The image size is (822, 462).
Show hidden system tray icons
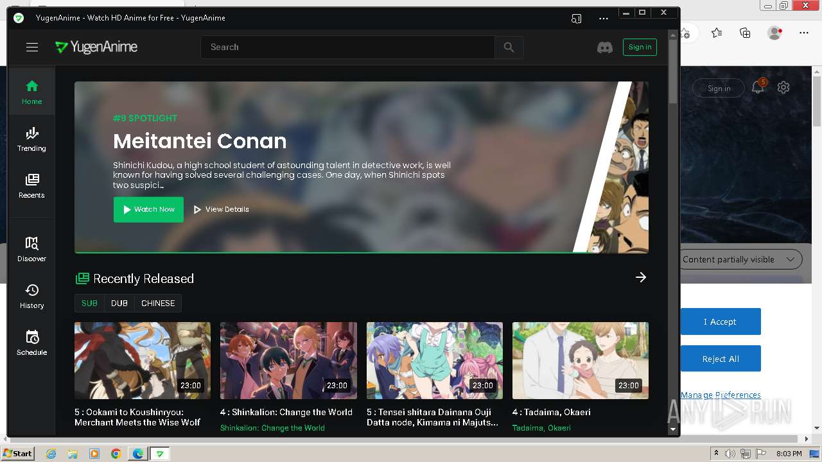[x=716, y=454]
